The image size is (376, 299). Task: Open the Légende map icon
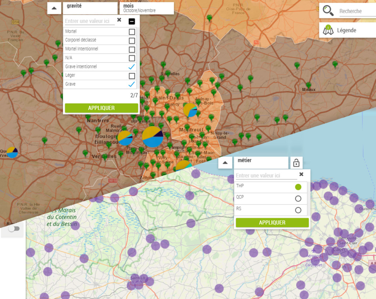(x=328, y=30)
